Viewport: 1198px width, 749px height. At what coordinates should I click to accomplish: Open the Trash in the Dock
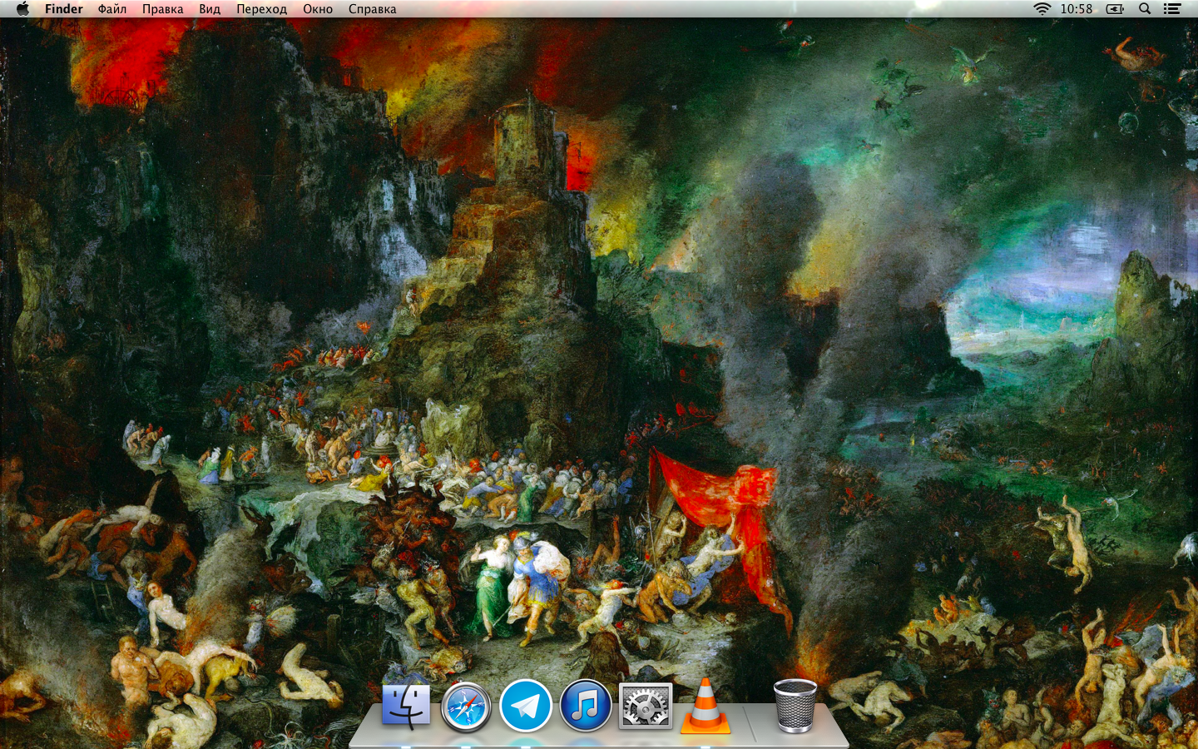[x=795, y=706]
